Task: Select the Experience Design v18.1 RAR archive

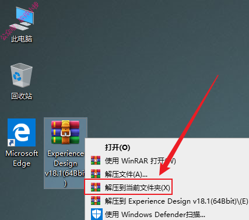Action: click(65, 132)
